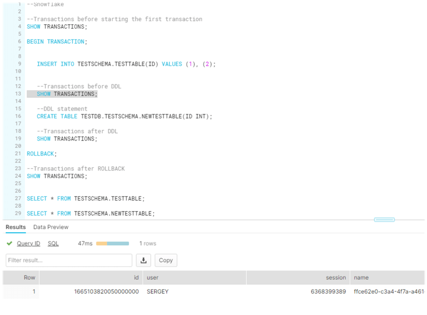Click inside the Filter result input box
The height and width of the screenshot is (315, 427).
pyautogui.click(x=69, y=260)
